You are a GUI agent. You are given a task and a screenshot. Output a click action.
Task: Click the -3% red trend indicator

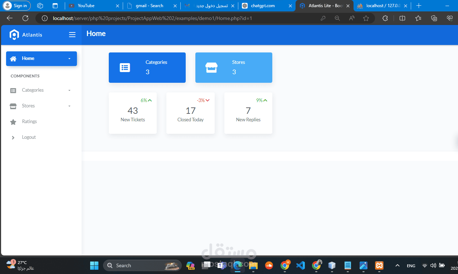point(203,101)
